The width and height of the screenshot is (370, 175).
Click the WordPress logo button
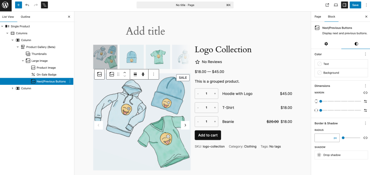pos(5,5)
